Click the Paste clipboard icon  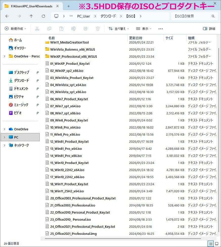coord(61,29)
